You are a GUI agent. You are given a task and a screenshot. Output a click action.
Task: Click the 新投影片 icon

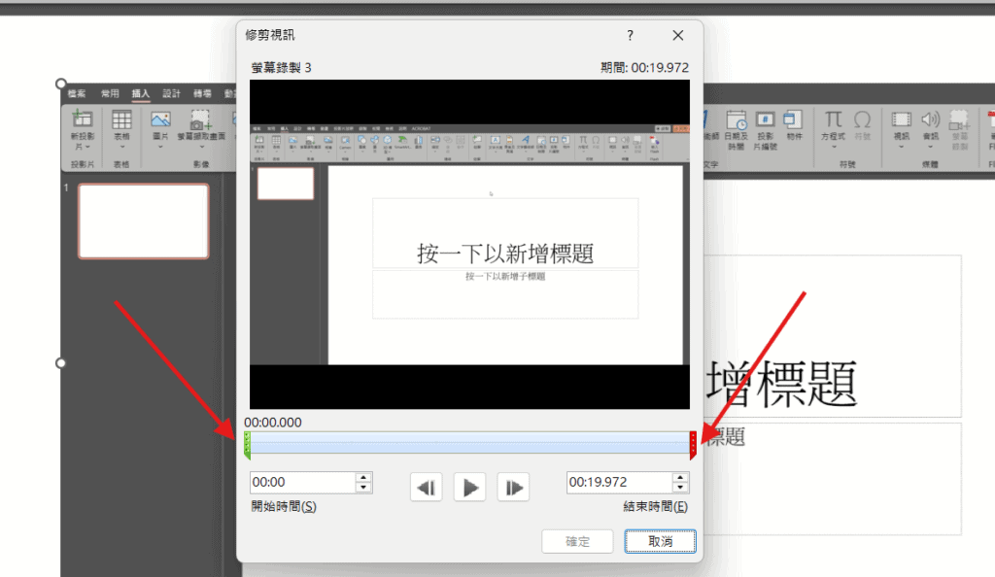pyautogui.click(x=82, y=121)
